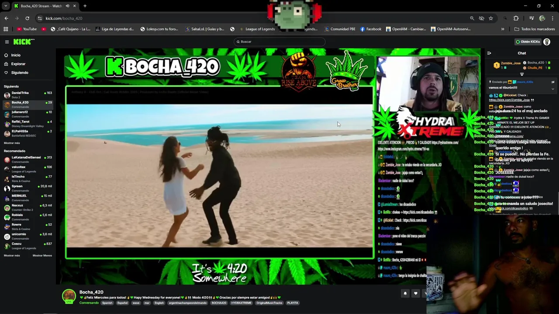Open julianero12 channel in sidebar

(x=28, y=114)
